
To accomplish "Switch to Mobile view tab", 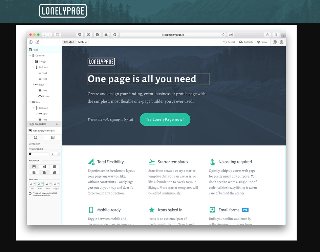I will click(x=82, y=42).
